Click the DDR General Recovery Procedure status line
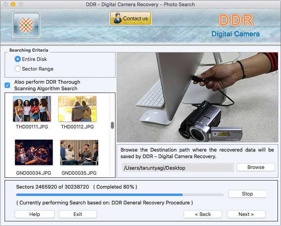Screen dimensions: 281x226 (104, 202)
